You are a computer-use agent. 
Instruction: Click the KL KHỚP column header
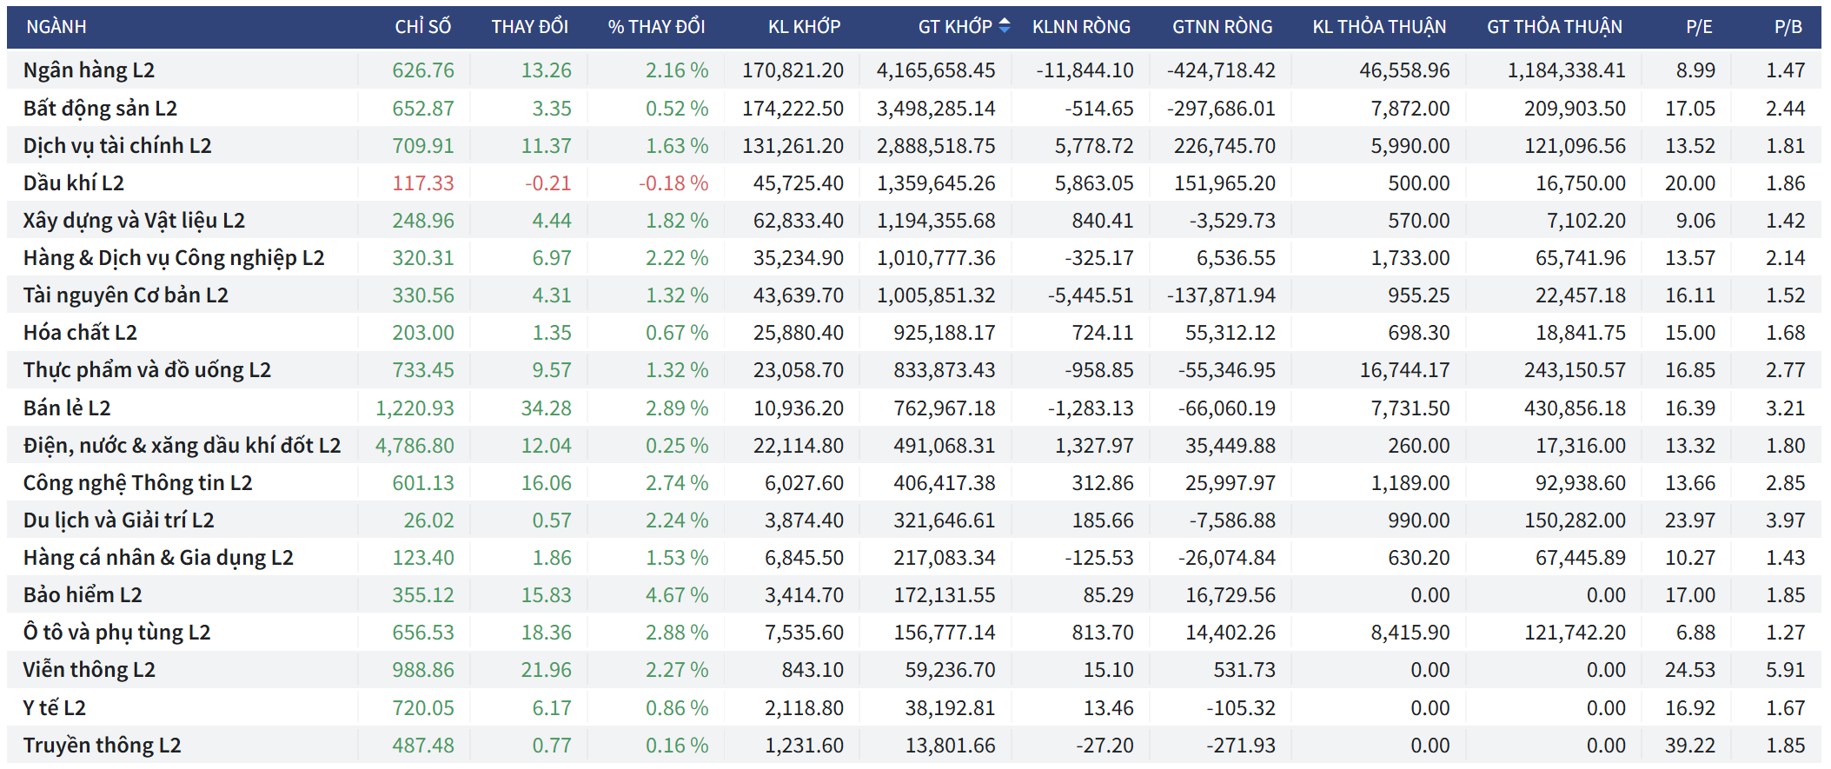click(804, 27)
